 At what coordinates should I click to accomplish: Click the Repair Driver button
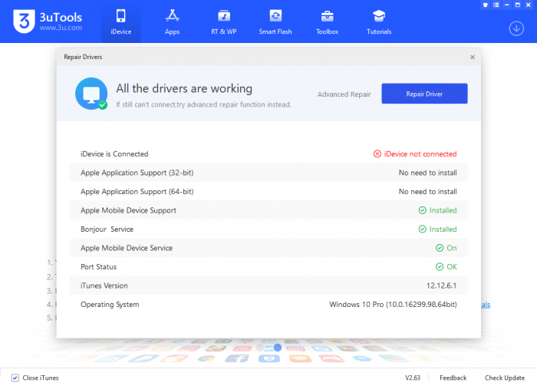424,94
